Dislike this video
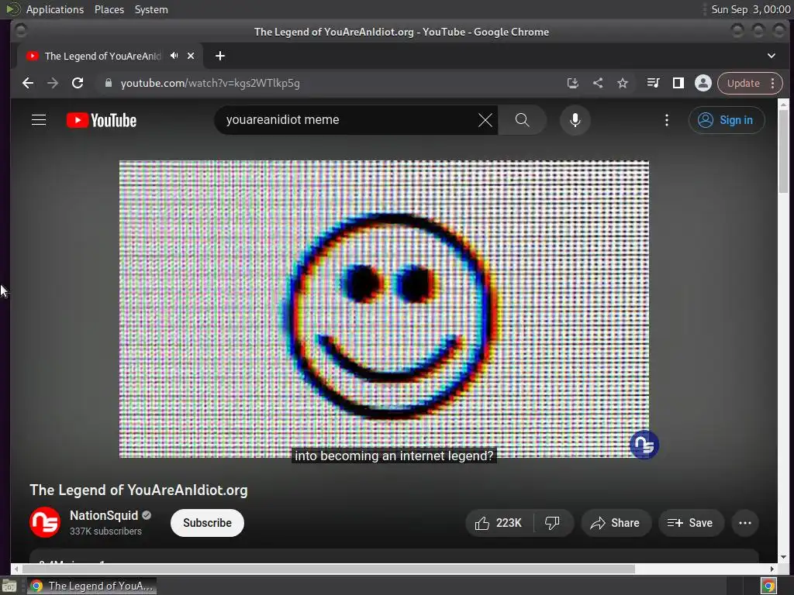 552,523
